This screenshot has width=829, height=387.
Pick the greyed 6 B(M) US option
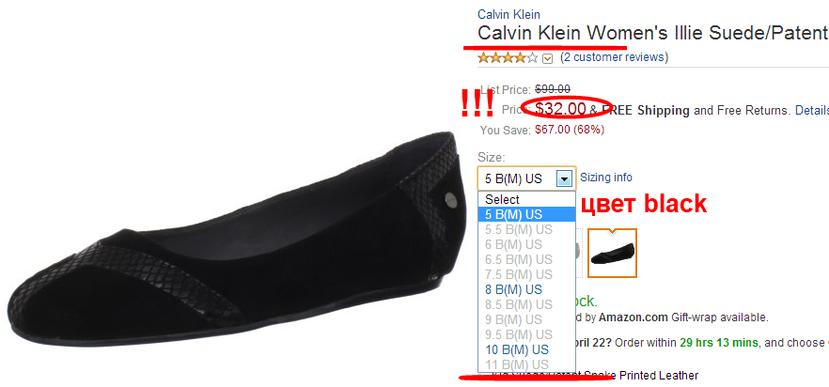tap(526, 245)
